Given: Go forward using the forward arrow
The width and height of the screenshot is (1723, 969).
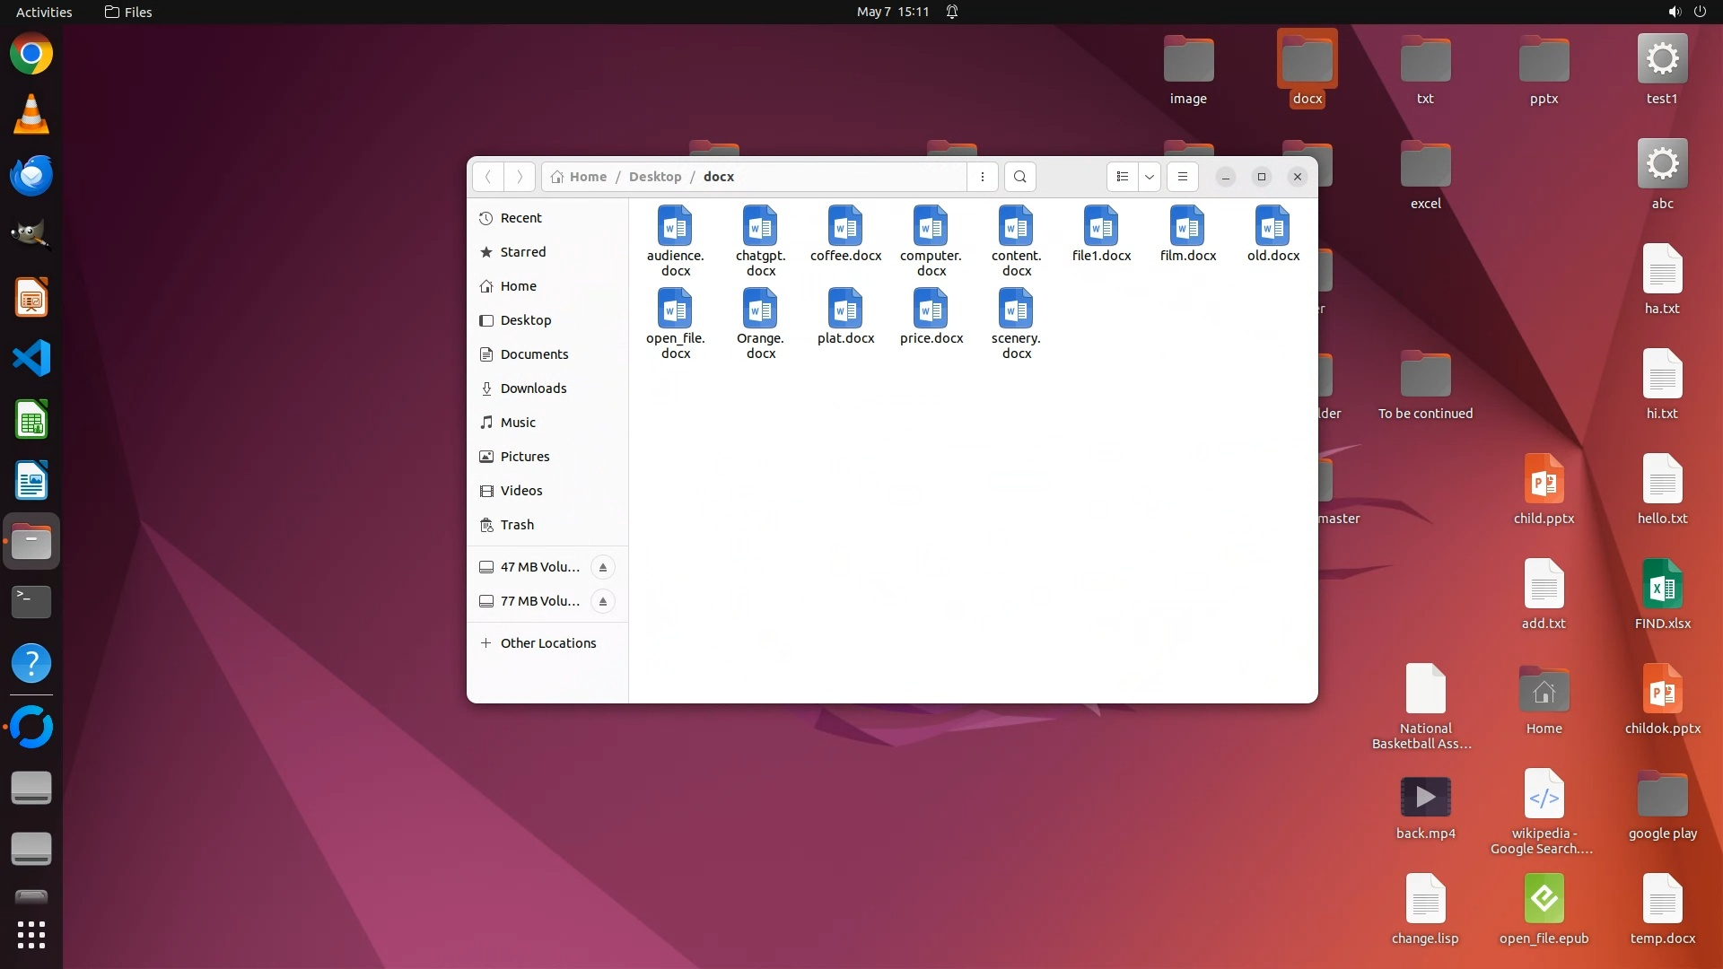Looking at the screenshot, I should [520, 177].
